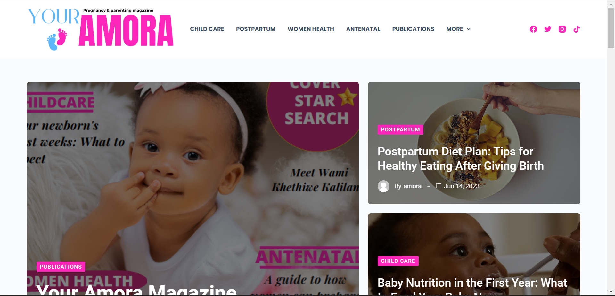The width and height of the screenshot is (615, 296).
Task: Open the Facebook social icon
Action: click(533, 29)
